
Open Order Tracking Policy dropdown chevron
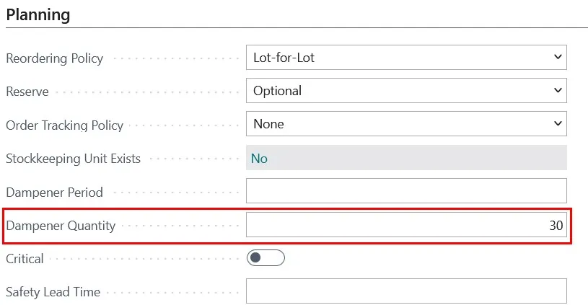pyautogui.click(x=558, y=123)
